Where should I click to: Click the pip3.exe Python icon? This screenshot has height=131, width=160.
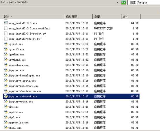pos(6,117)
